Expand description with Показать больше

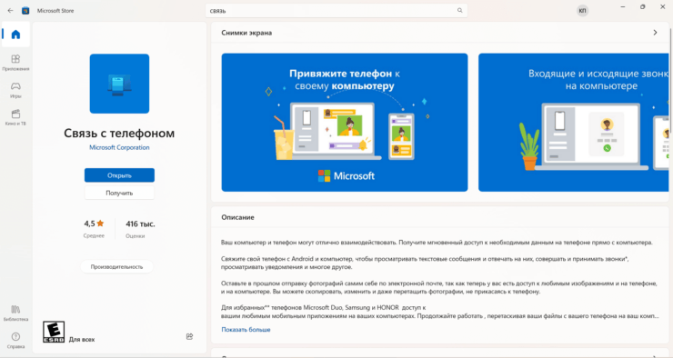point(246,330)
